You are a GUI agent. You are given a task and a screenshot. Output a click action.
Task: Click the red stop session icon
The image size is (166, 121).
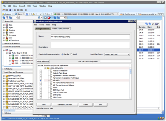point(49,18)
